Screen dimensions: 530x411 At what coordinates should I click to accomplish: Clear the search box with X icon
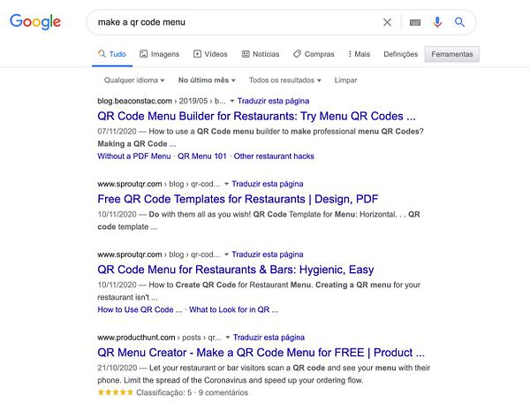(x=387, y=22)
